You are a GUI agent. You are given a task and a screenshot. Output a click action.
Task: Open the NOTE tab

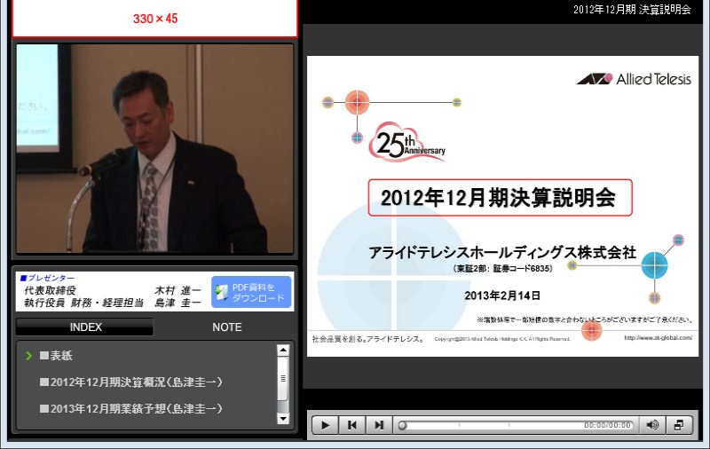pyautogui.click(x=227, y=327)
